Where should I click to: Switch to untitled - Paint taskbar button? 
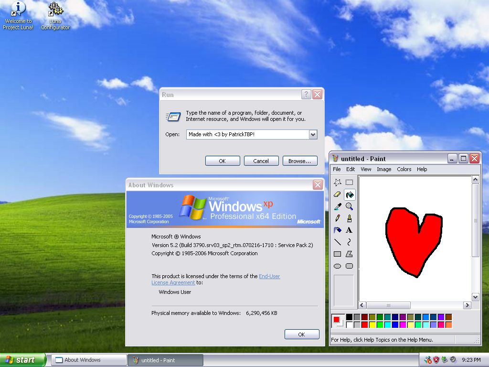click(x=166, y=360)
